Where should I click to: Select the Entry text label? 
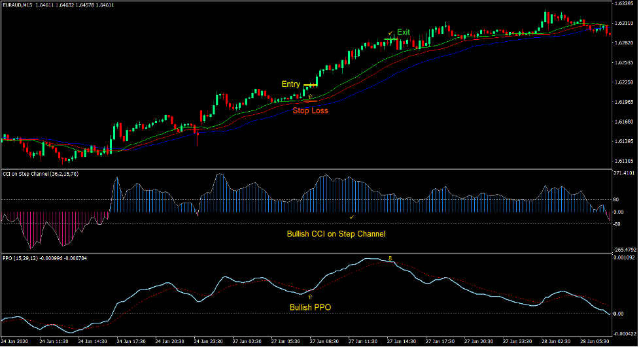(x=290, y=84)
